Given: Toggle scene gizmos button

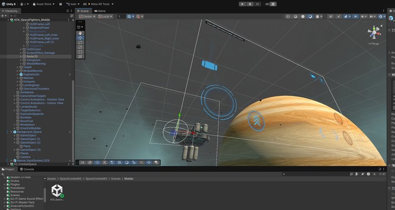Looking at the screenshot, I should click(382, 16).
